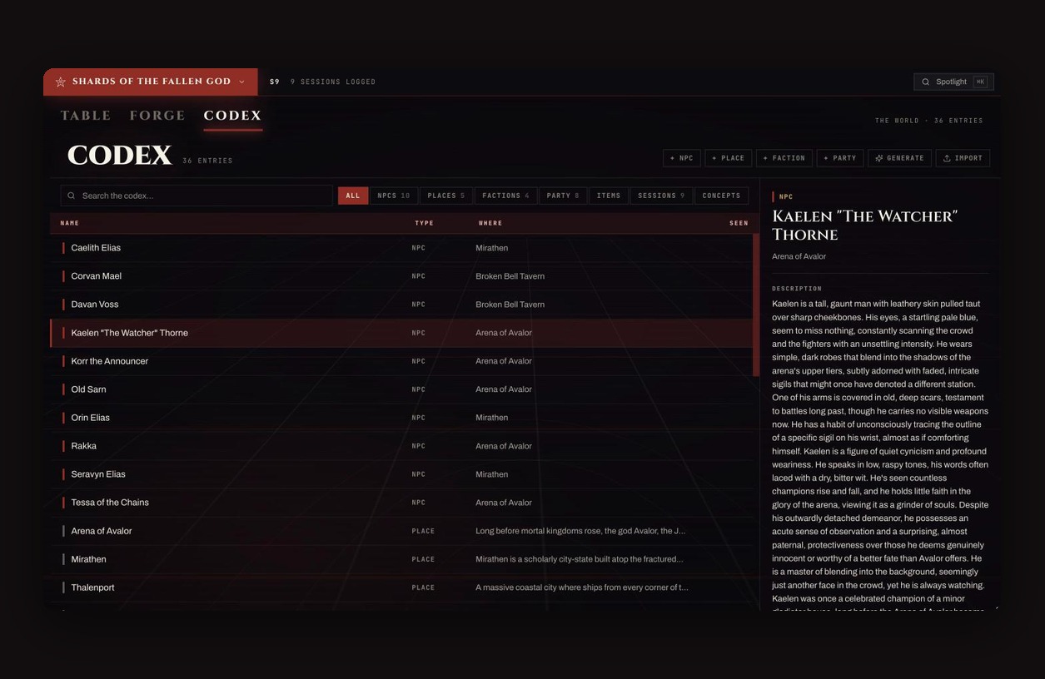
Task: Open the Tessa of the Chains entry
Action: tap(401, 503)
